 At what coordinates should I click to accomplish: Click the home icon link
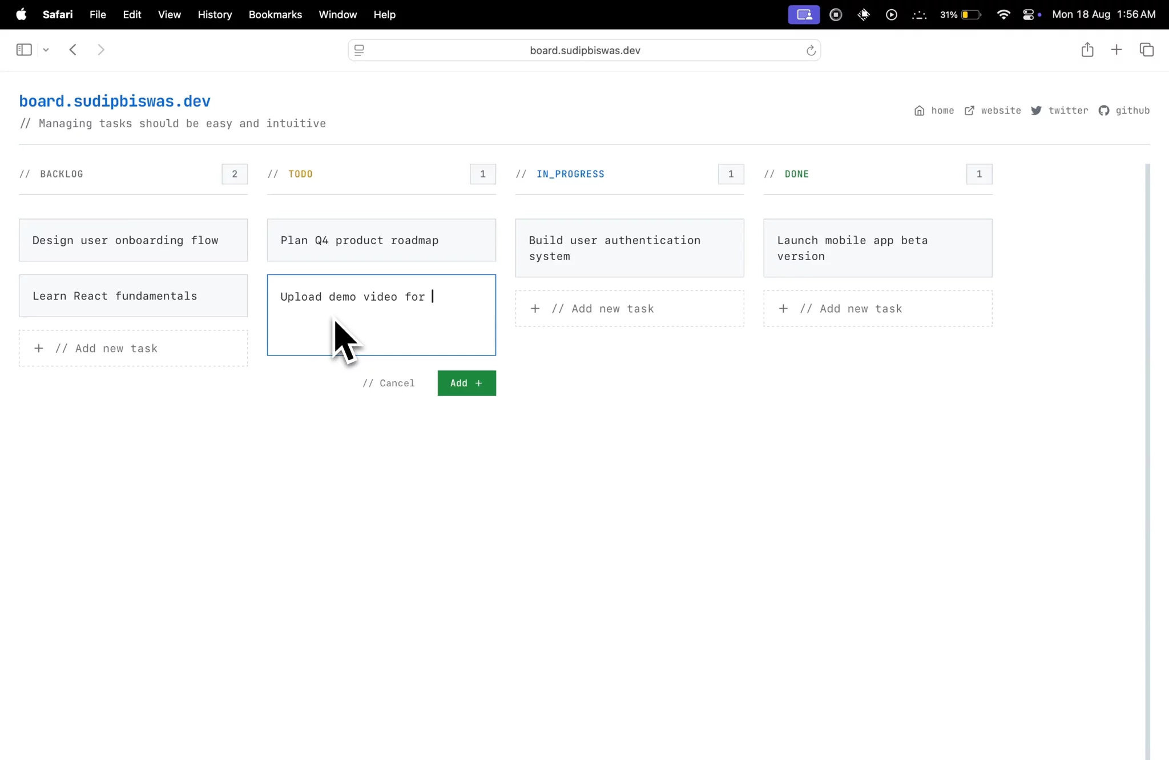(919, 111)
